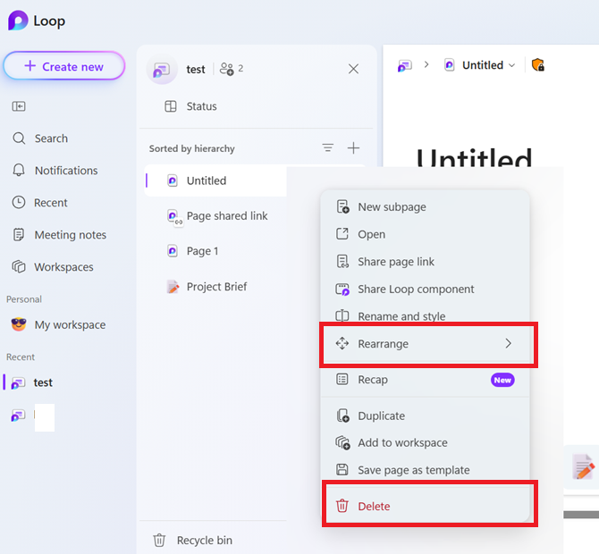Choose Delete from context menu

coord(425,506)
